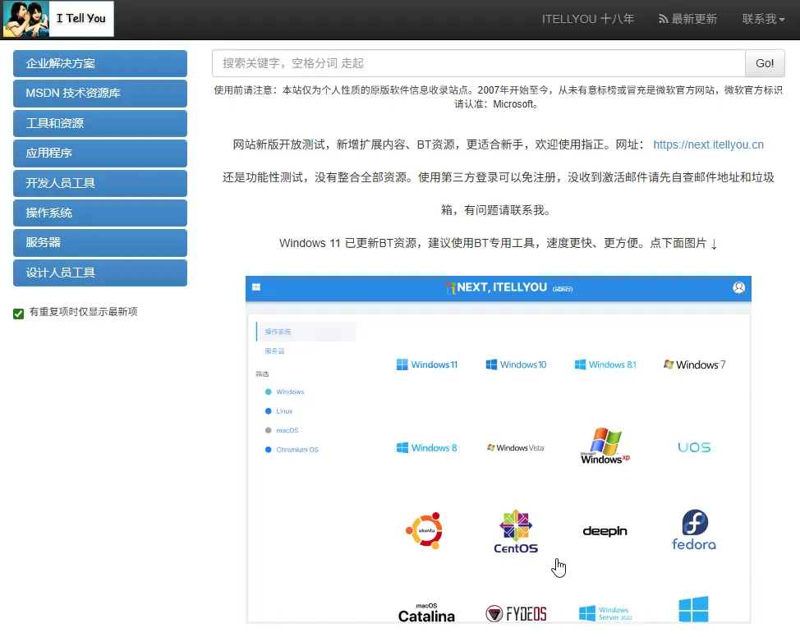The image size is (800, 637).
Task: Select the Windows 8 logo
Action: [x=426, y=447]
